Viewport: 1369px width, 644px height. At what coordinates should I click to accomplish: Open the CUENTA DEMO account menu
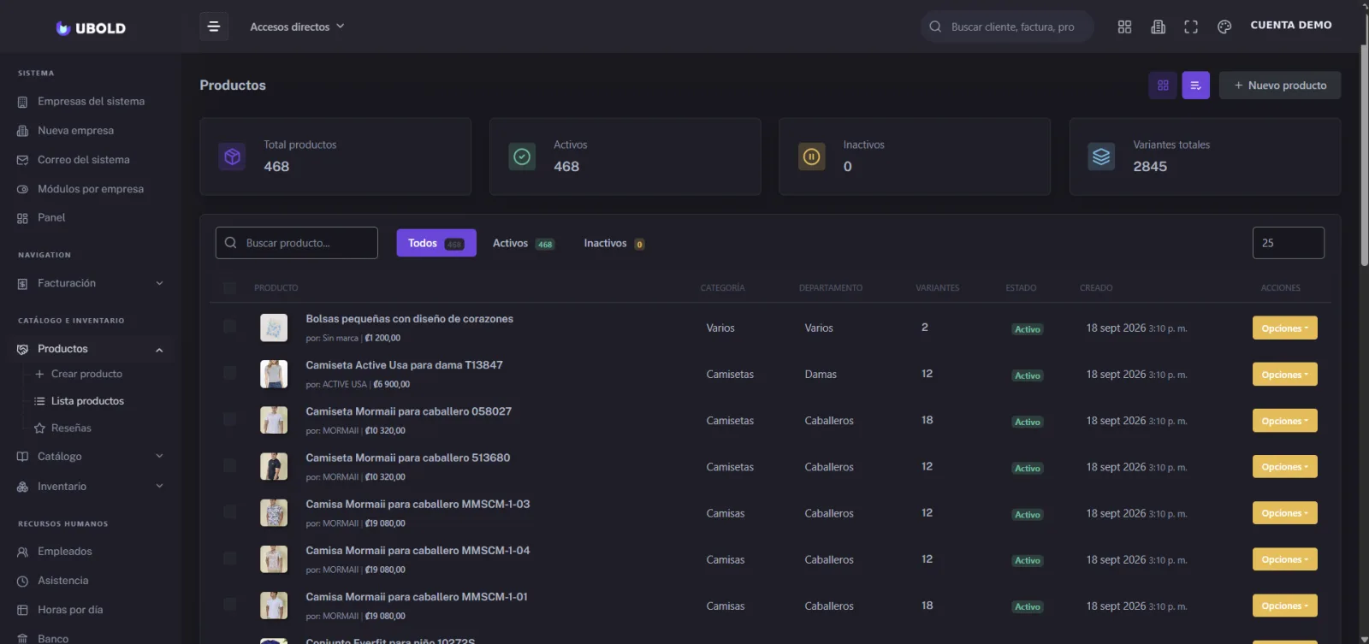pos(1291,26)
